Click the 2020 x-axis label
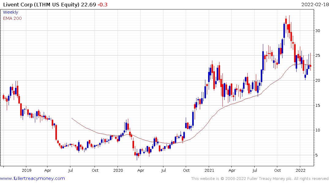Image resolution: width=329 pixels, height=183 pixels. click(118, 170)
